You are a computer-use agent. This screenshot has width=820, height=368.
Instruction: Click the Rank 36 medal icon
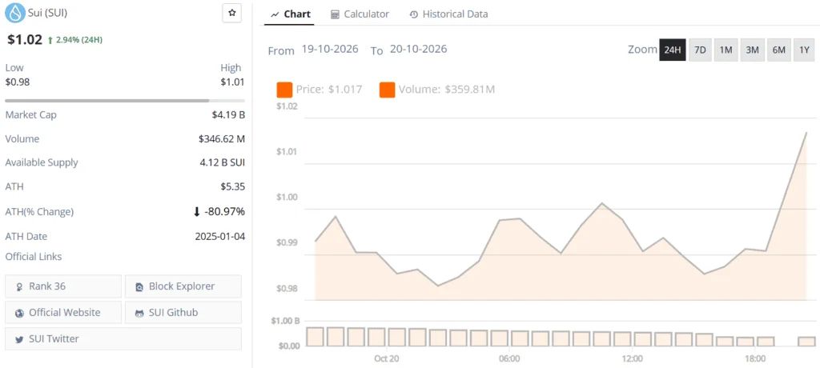click(20, 286)
